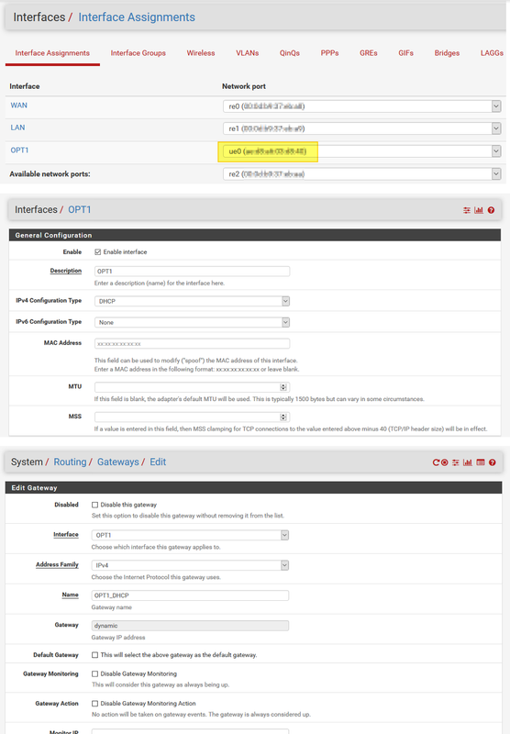
Task: Click the Edit breadcrumb link
Action: click(x=158, y=462)
